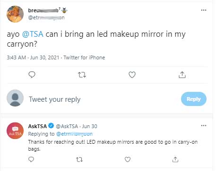
Task: Like the main tweet with heart icon
Action: point(132,75)
